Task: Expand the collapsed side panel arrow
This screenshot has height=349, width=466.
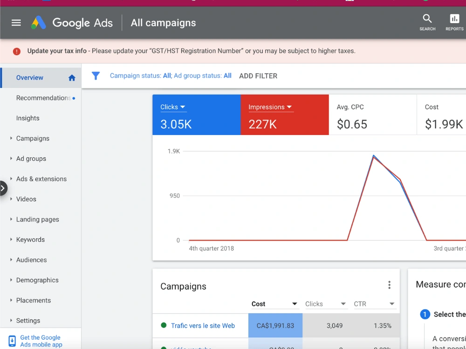Action: pyautogui.click(x=3, y=188)
